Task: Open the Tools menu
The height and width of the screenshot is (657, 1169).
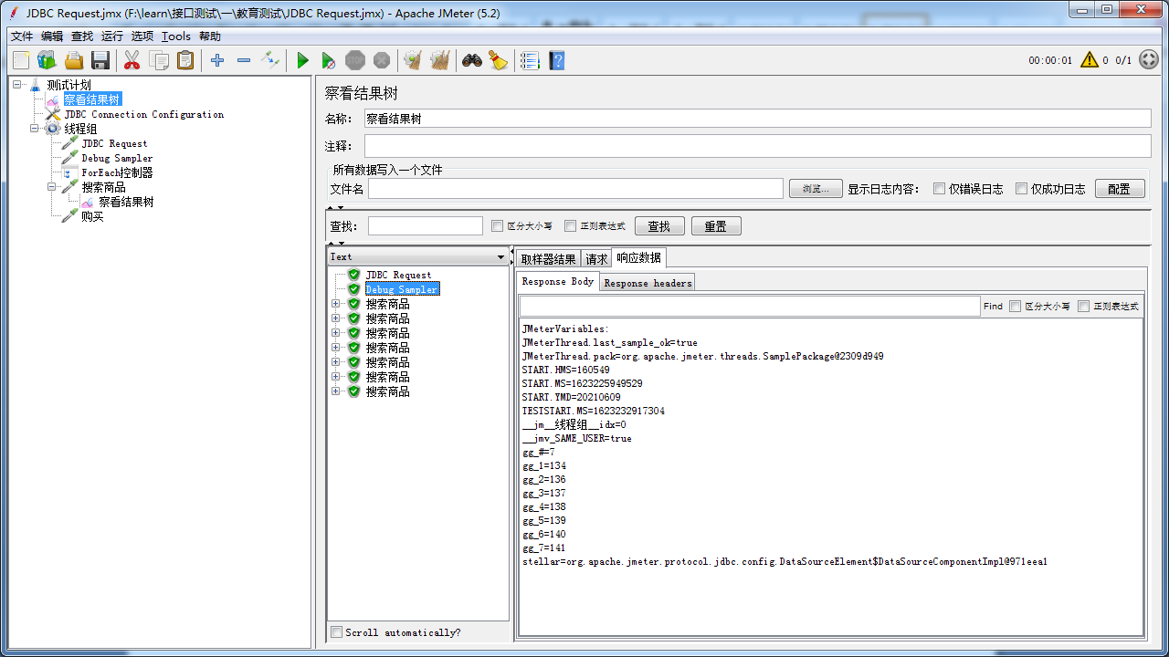Action: [176, 36]
